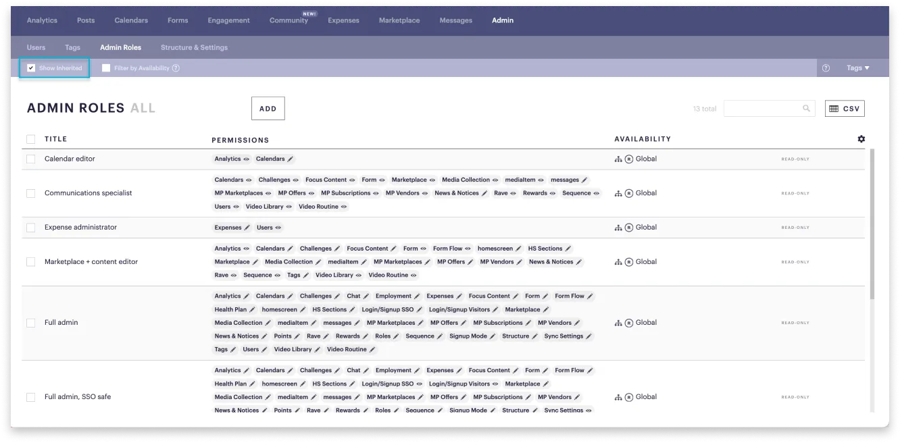This screenshot has width=900, height=443.
Task: Click pencil icon on Expense administrator Expenses tag
Action: coord(247,228)
